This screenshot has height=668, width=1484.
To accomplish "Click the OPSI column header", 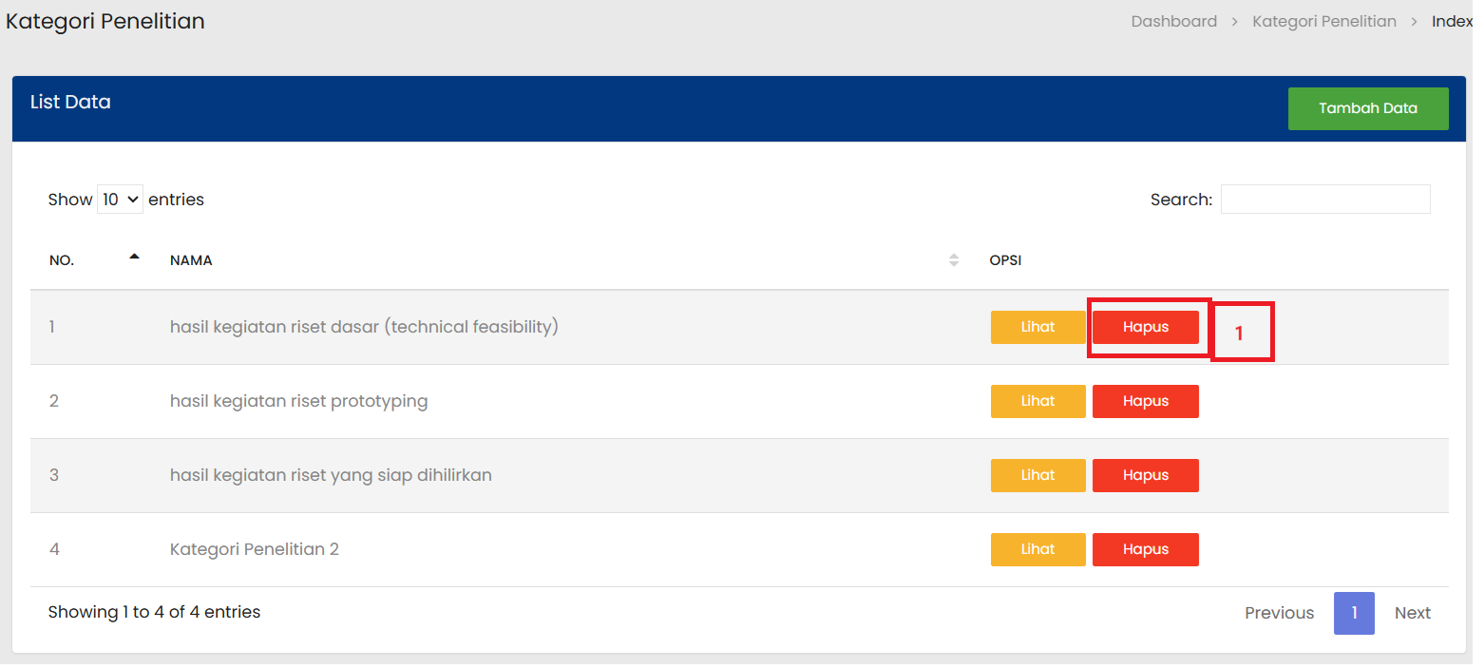I will (1005, 260).
